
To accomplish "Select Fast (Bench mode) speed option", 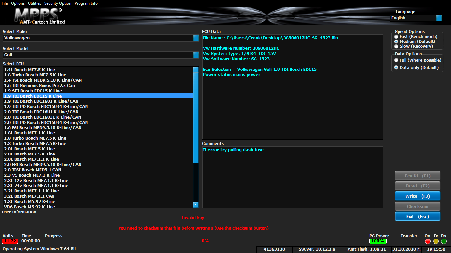I will [396, 37].
